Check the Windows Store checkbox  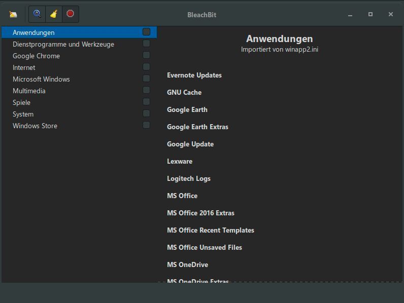pyautogui.click(x=146, y=125)
